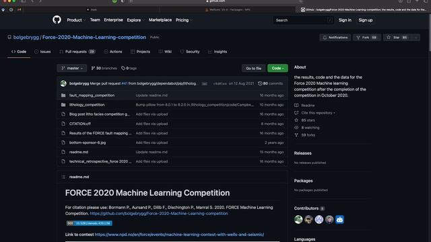View the 85 stars link

click(x=304, y=120)
